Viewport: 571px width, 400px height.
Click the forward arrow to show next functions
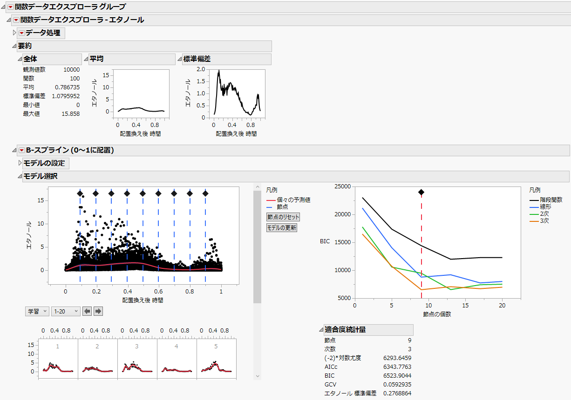(98, 311)
